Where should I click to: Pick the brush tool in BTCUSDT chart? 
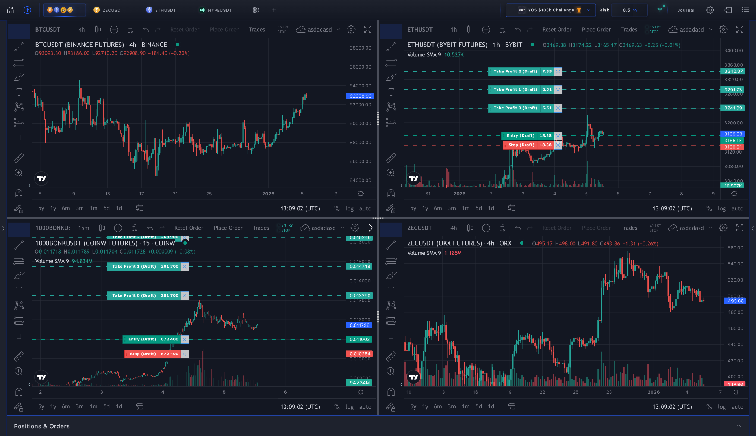[19, 77]
